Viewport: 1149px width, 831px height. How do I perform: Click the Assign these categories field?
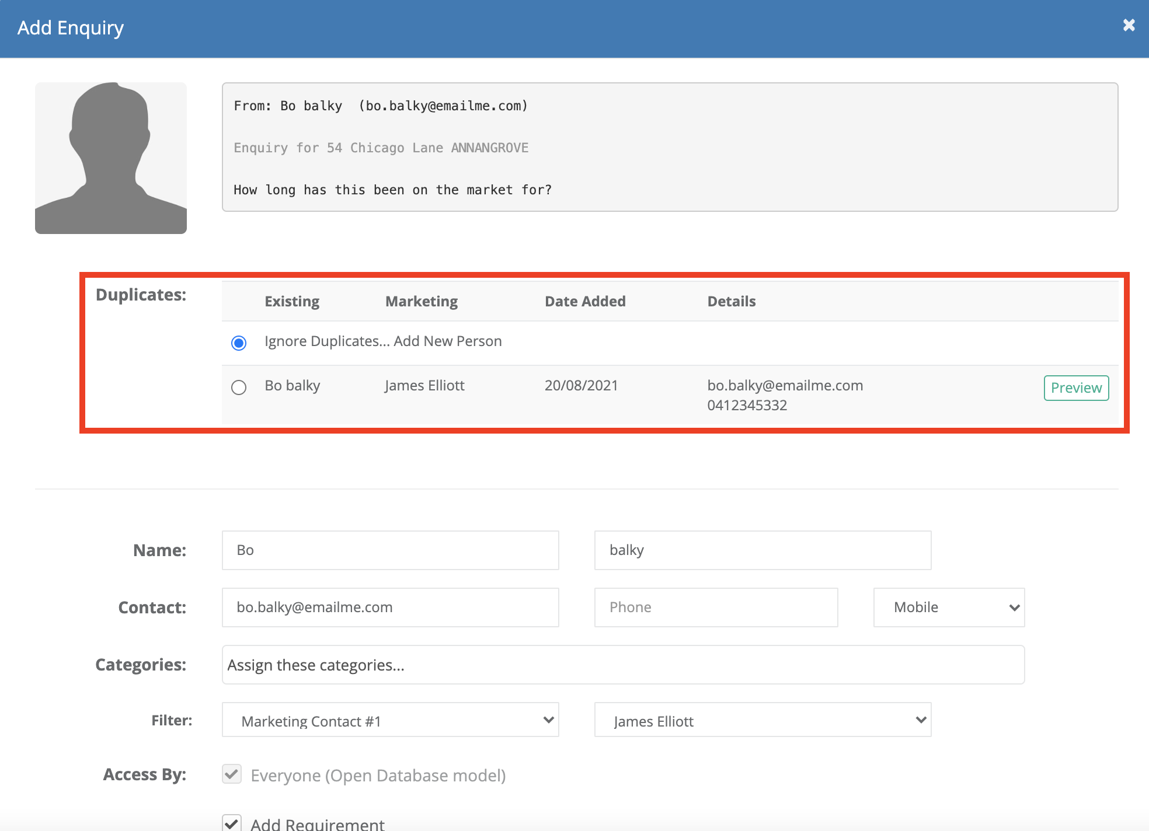[x=624, y=665]
